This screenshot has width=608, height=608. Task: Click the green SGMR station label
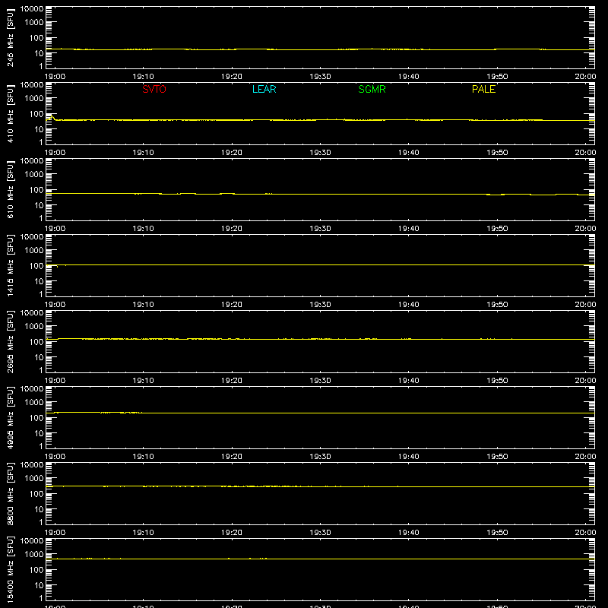pyautogui.click(x=372, y=89)
